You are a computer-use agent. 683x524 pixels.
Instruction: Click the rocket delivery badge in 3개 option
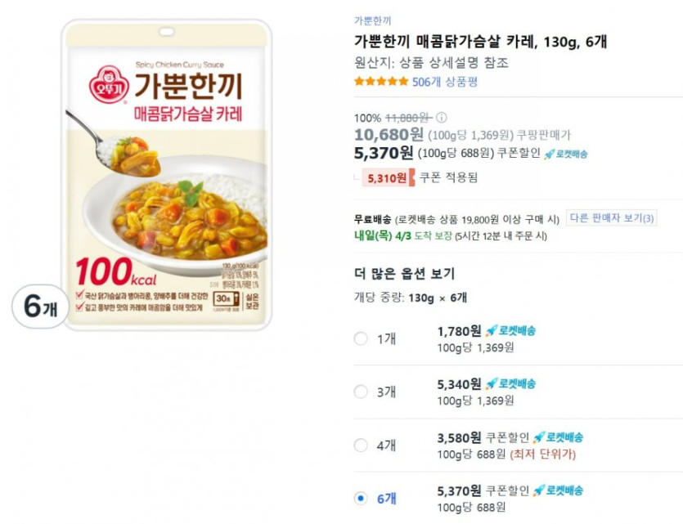click(x=511, y=383)
